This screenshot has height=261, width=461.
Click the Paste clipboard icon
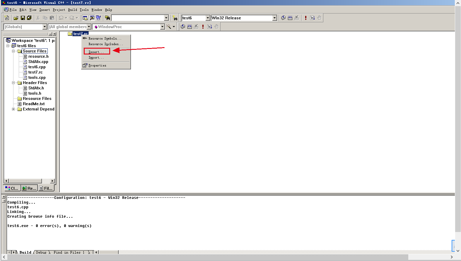(x=52, y=18)
